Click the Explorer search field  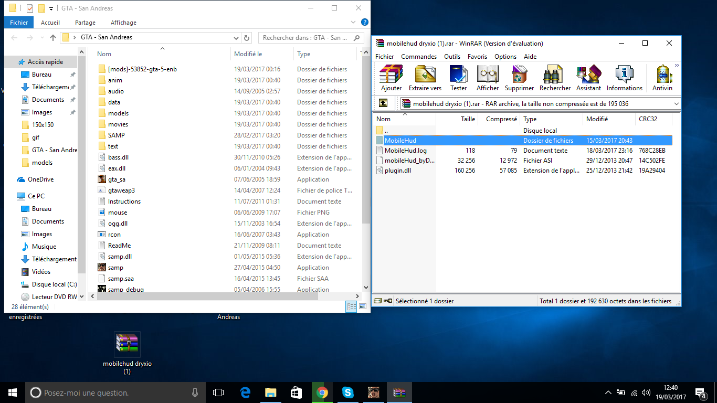(x=311, y=38)
